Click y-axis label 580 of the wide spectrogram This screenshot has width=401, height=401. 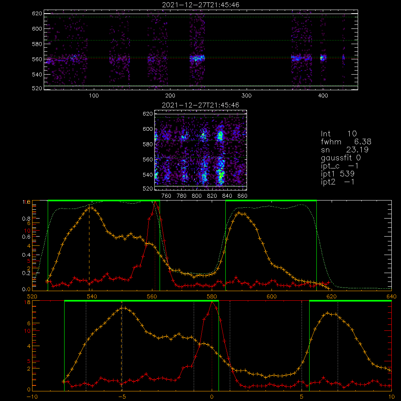pyautogui.click(x=37, y=44)
